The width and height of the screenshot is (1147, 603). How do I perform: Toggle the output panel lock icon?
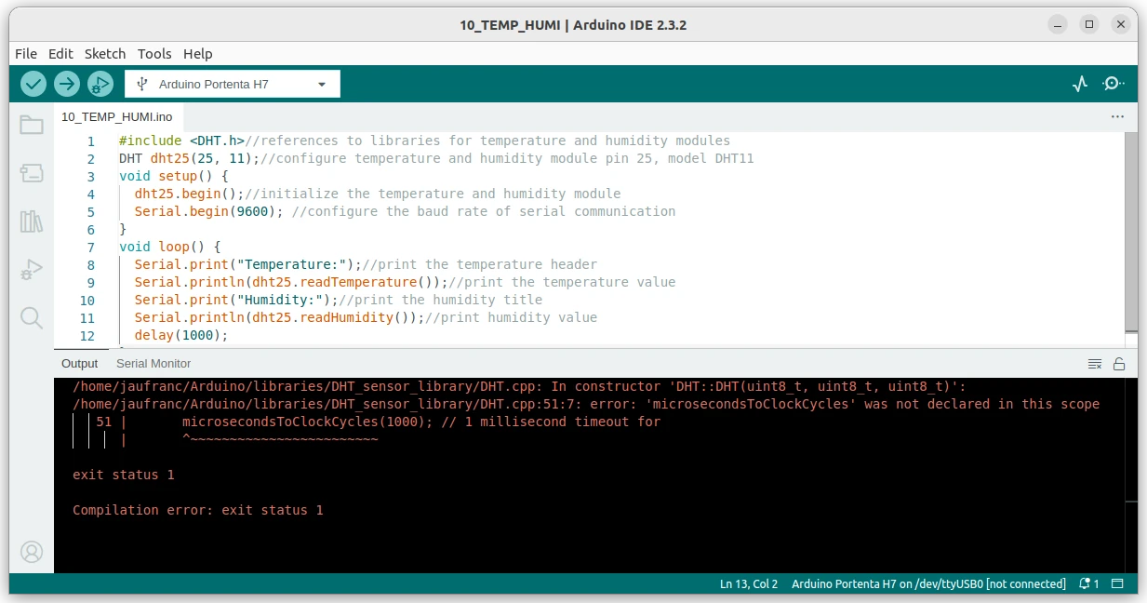(1119, 364)
